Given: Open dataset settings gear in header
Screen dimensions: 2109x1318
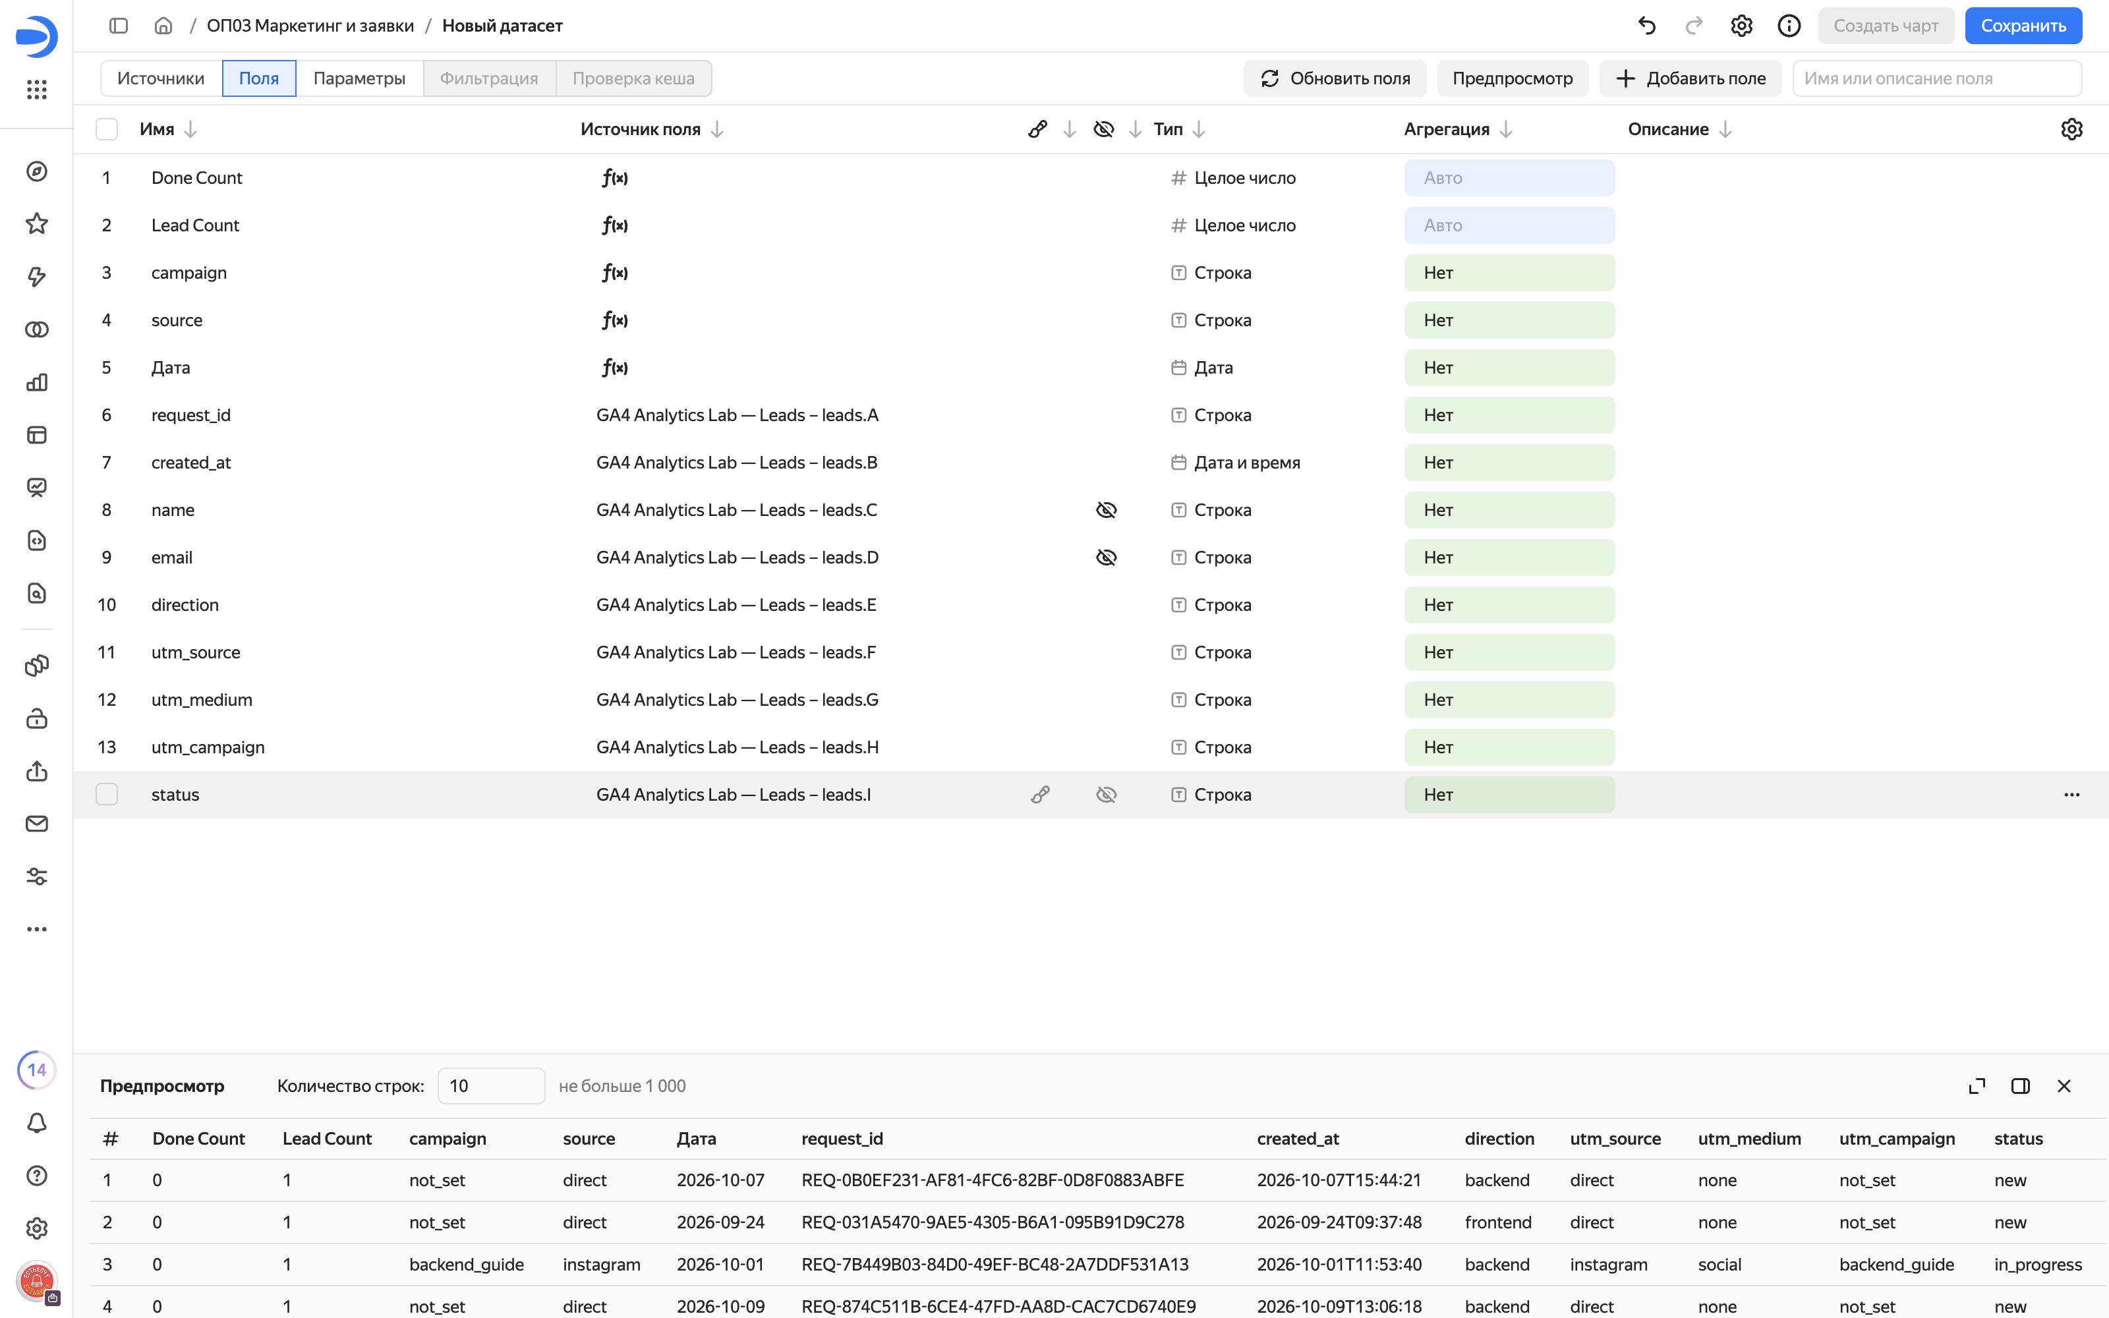Looking at the screenshot, I should [x=1741, y=26].
